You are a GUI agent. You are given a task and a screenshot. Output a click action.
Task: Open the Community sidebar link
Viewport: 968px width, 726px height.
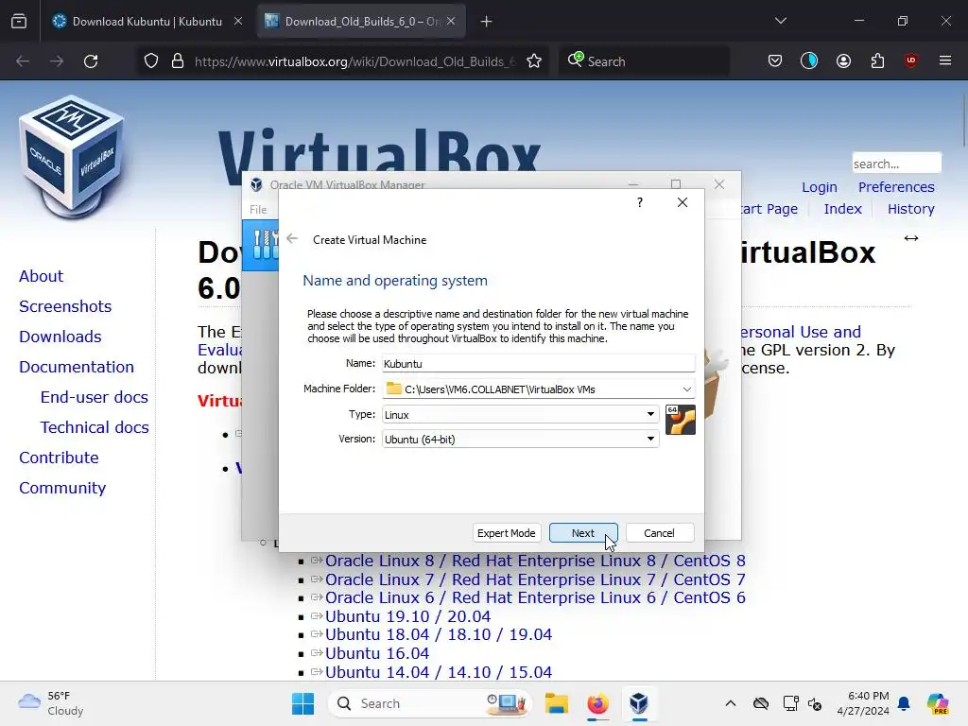pos(62,488)
